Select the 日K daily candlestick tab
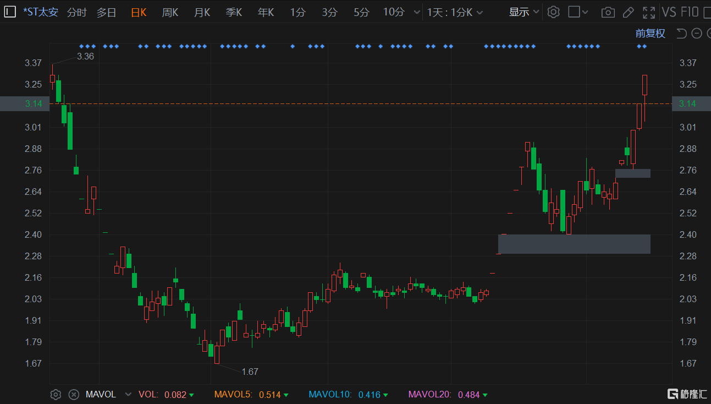 (x=139, y=12)
